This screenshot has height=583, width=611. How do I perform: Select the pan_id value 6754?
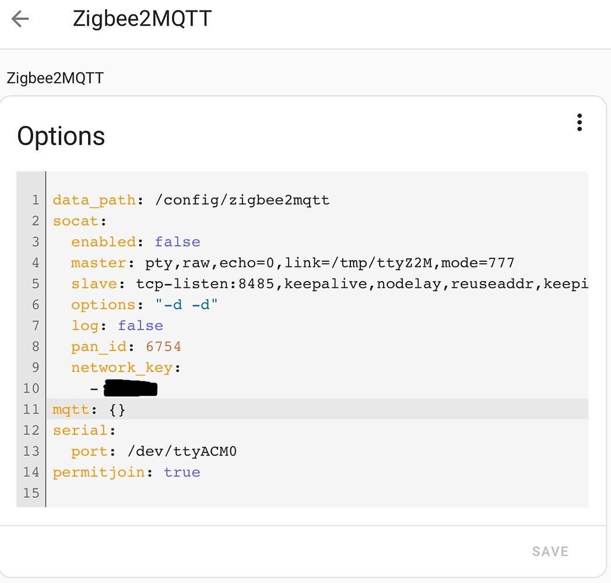(163, 346)
